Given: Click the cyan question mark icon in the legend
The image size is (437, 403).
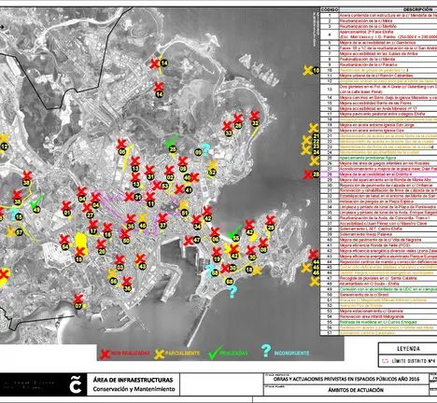Looking at the screenshot, I should point(266,351).
